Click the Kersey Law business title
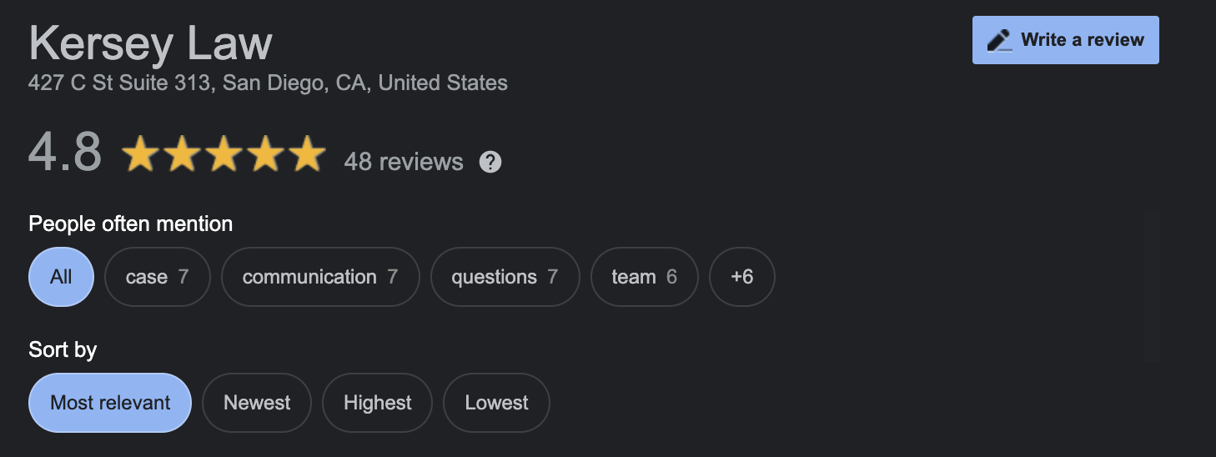This screenshot has height=457, width=1216. [x=151, y=44]
